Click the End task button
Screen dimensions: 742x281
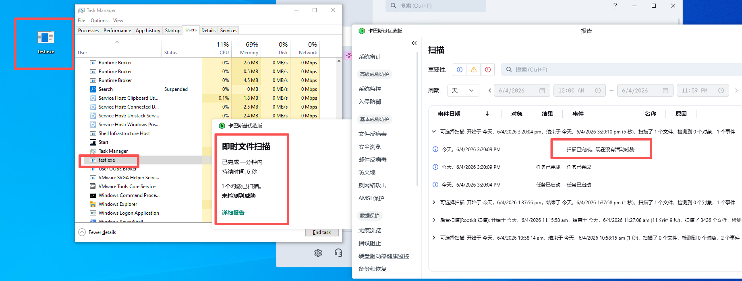coord(322,232)
